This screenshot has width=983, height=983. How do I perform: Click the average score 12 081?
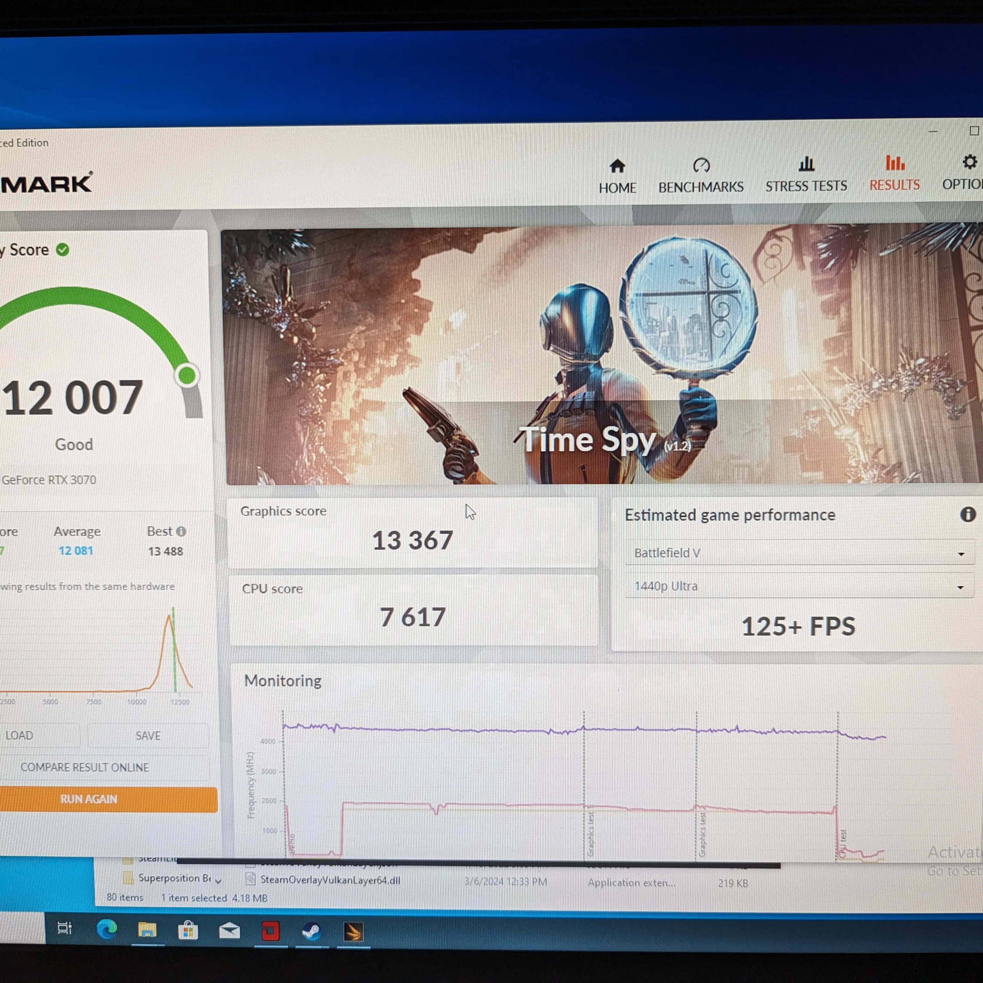click(76, 551)
